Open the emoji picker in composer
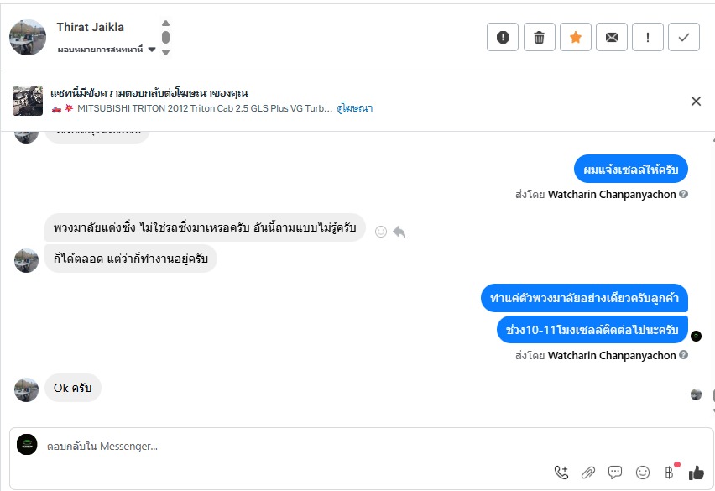The image size is (715, 491). [x=643, y=473]
